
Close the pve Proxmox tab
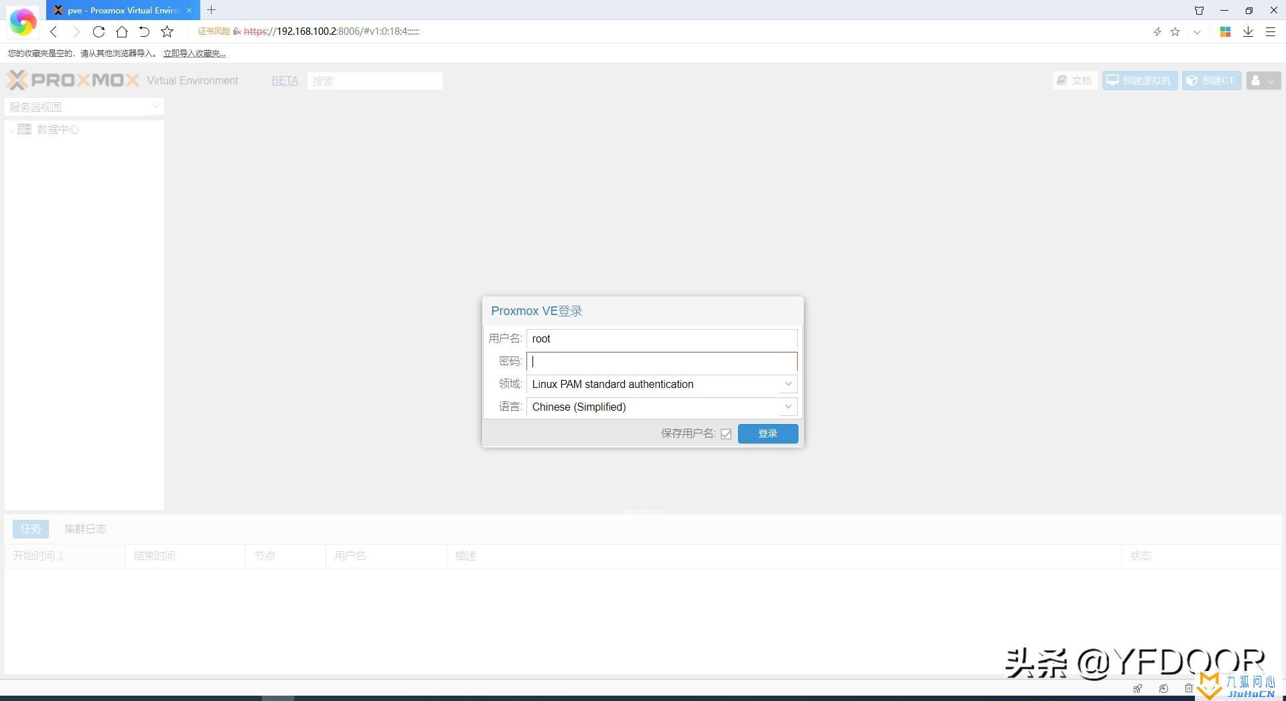[190, 10]
